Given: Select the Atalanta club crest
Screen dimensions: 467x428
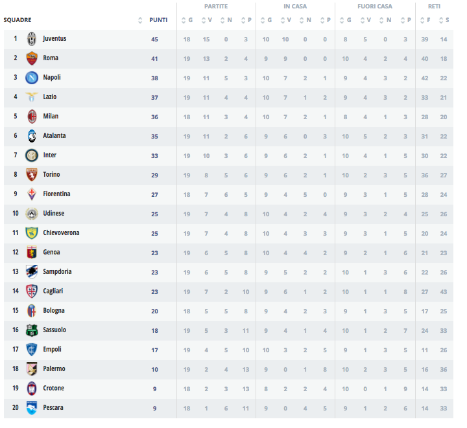Looking at the screenshot, I should pyautogui.click(x=31, y=136).
